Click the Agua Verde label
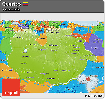Viewport: 105px width, 99px height. (30, 77)
